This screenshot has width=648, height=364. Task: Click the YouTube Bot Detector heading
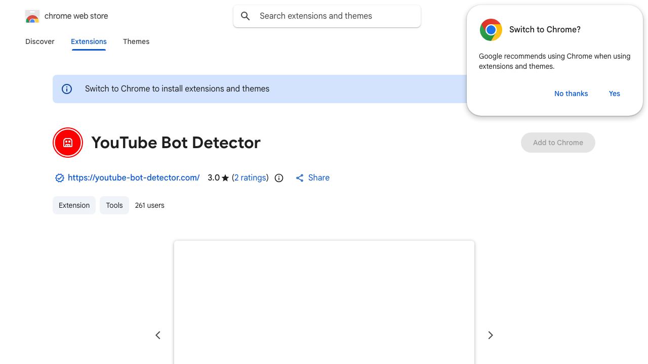pyautogui.click(x=176, y=143)
